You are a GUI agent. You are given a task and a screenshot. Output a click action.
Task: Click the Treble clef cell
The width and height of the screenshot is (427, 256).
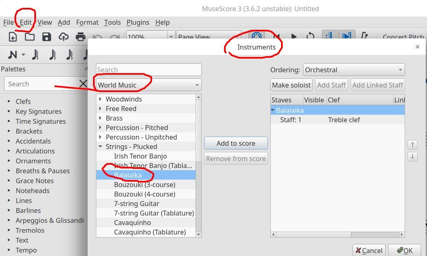(x=344, y=120)
